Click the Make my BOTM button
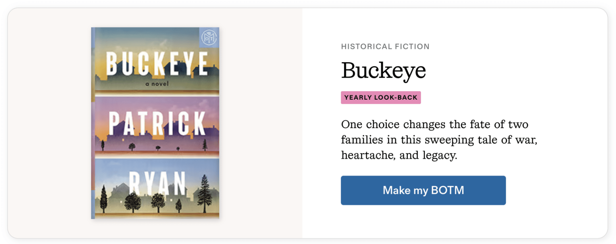This screenshot has width=616, height=244. tap(423, 190)
